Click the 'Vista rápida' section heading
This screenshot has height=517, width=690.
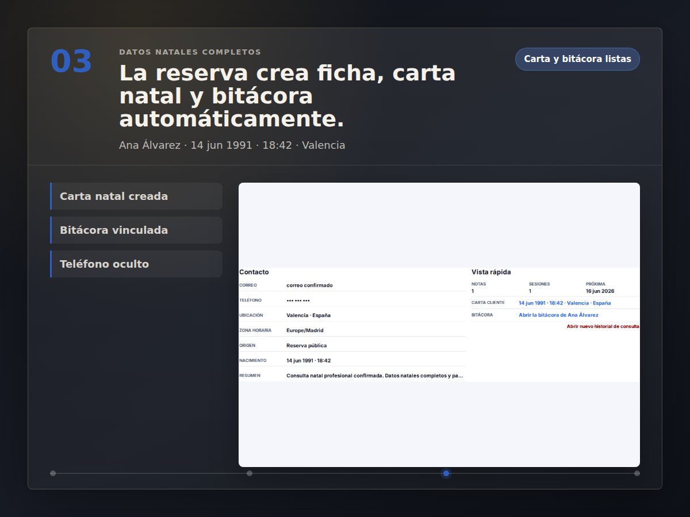491,272
